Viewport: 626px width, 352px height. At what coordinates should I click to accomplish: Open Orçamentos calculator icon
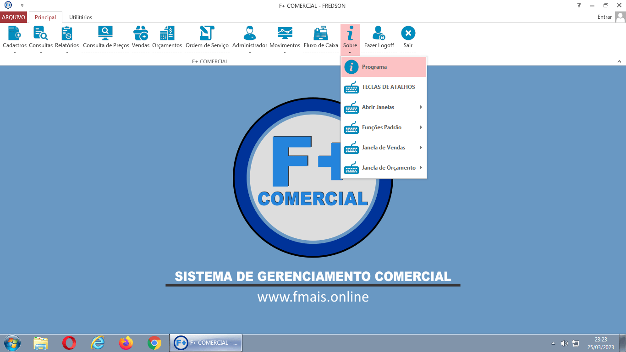click(x=167, y=33)
